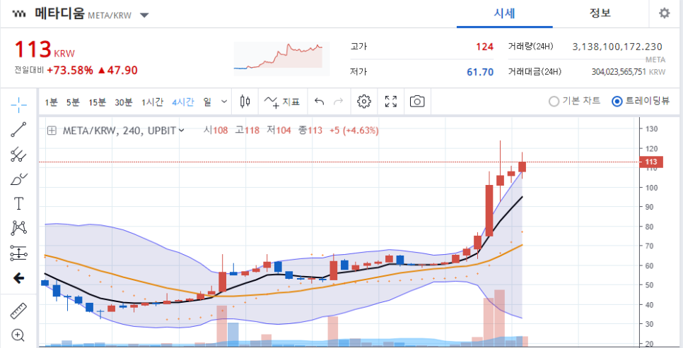Open the 지표 indicators menu
Image resolution: width=683 pixels, height=348 pixels.
282,102
